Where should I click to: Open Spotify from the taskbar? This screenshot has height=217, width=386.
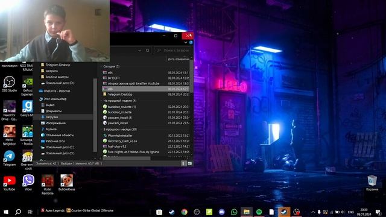tap(259, 212)
